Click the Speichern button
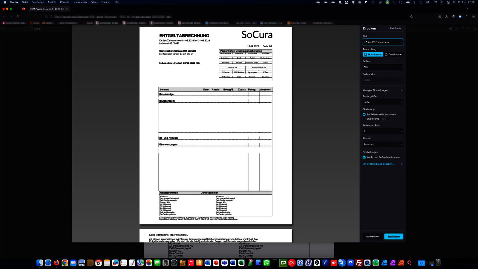This screenshot has height=269, width=478. pyautogui.click(x=393, y=236)
